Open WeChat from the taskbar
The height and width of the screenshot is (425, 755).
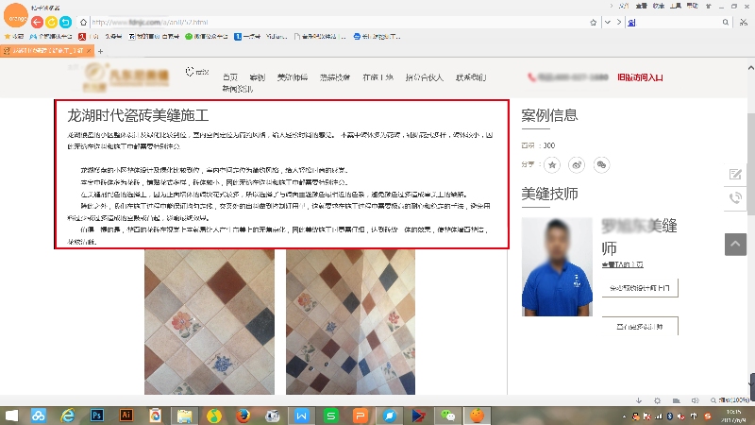(x=447, y=416)
